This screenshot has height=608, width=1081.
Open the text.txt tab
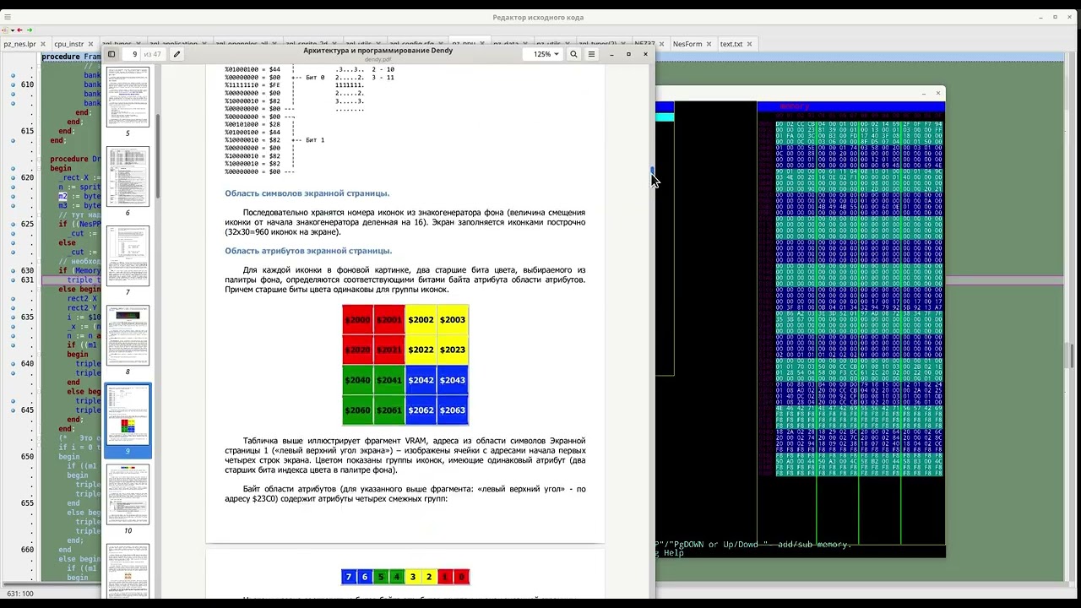pos(731,44)
